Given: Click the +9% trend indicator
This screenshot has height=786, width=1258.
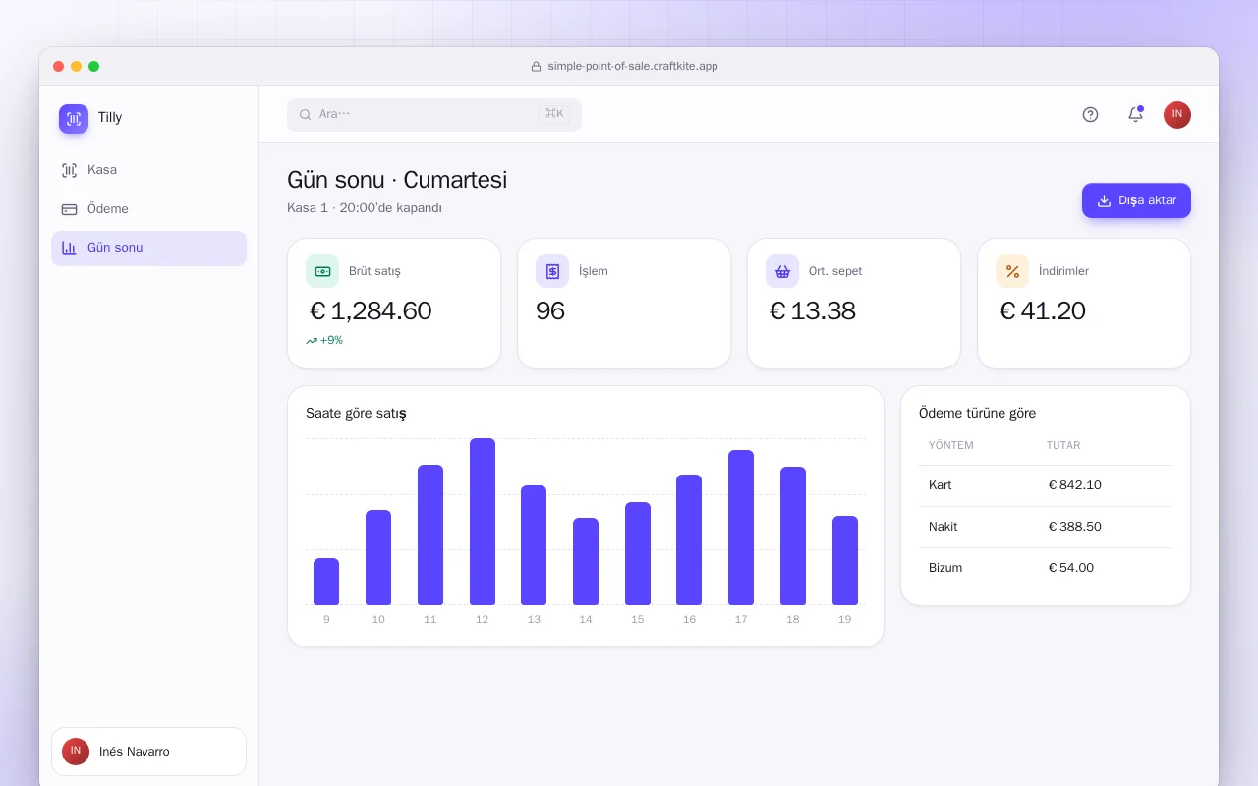Looking at the screenshot, I should tap(324, 340).
